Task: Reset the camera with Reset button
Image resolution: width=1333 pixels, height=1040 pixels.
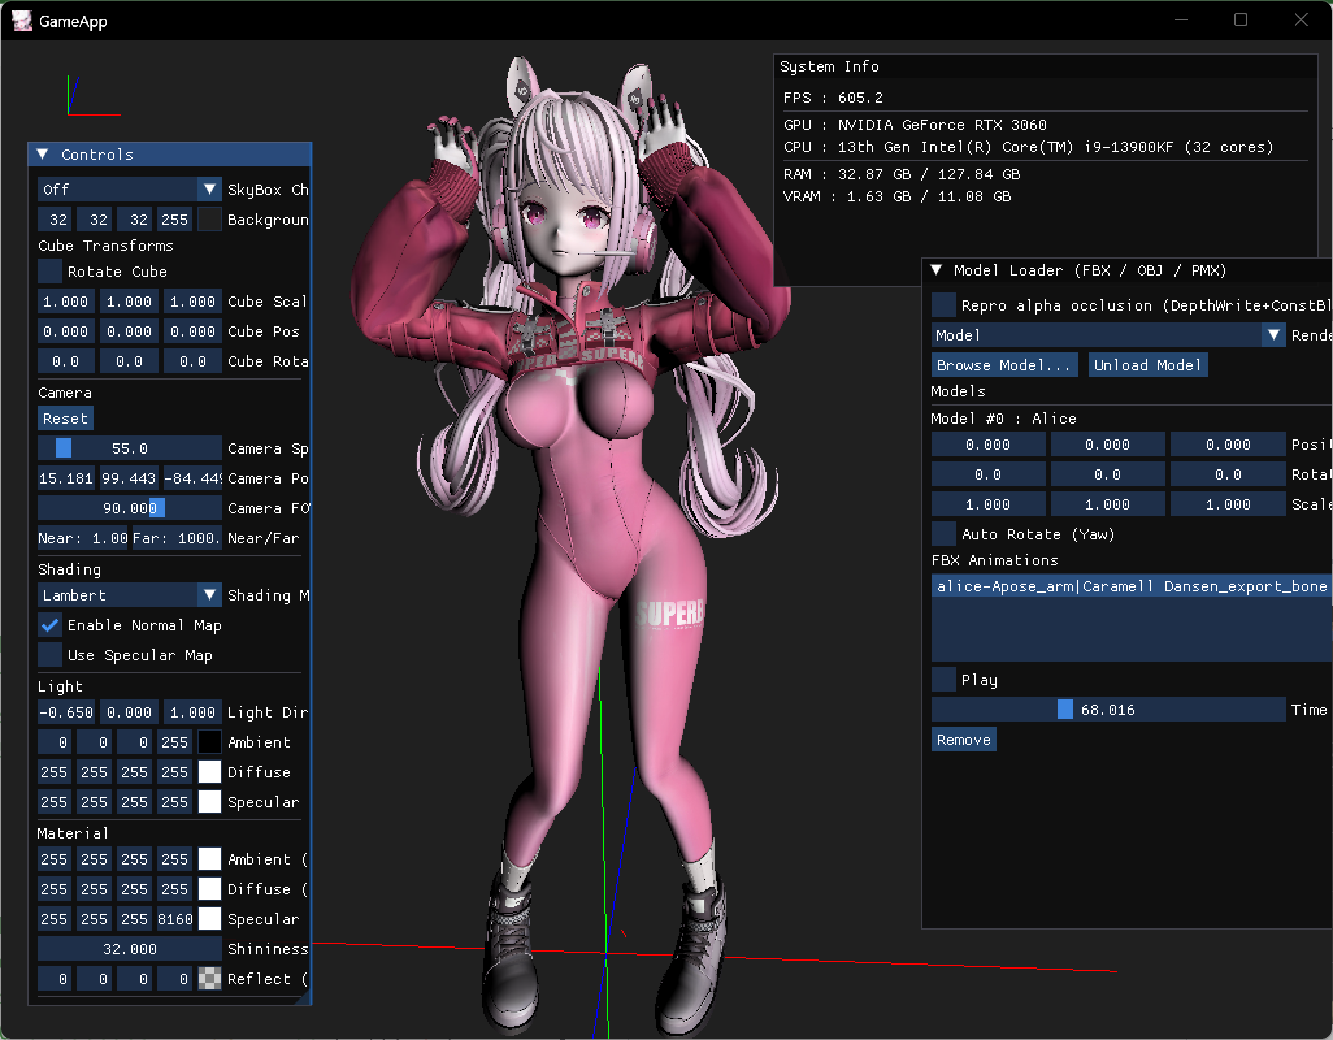Action: [x=65, y=419]
